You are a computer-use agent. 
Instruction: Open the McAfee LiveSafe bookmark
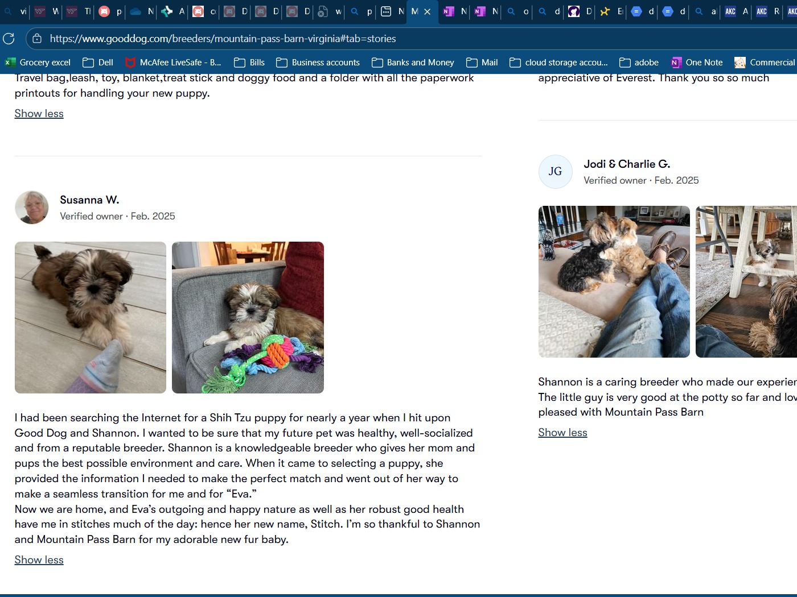point(172,63)
